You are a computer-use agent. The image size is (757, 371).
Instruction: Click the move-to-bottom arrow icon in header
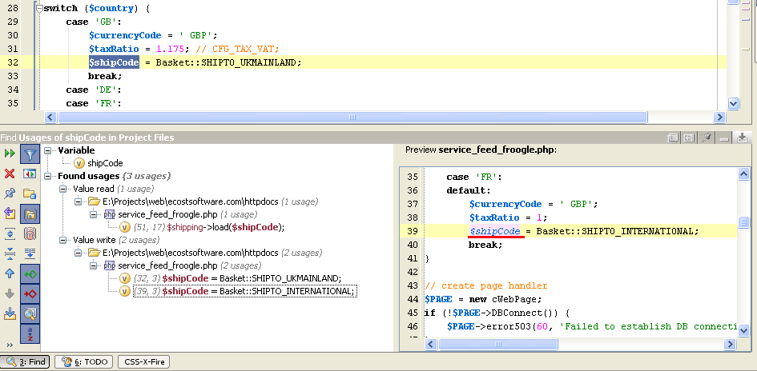click(742, 138)
